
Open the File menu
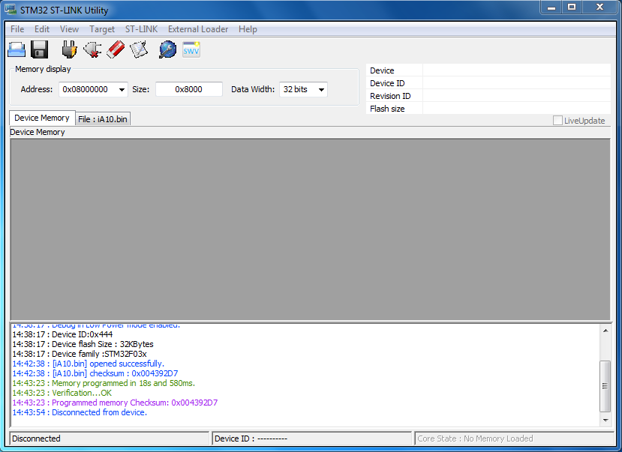pyautogui.click(x=17, y=29)
